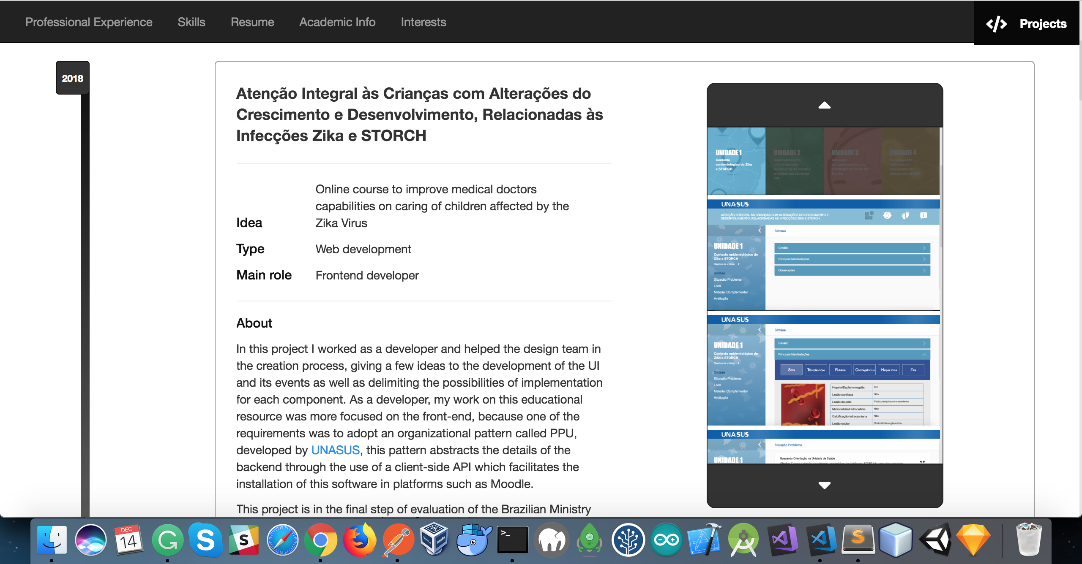Go to the Skills section
1082x564 pixels.
click(x=191, y=22)
